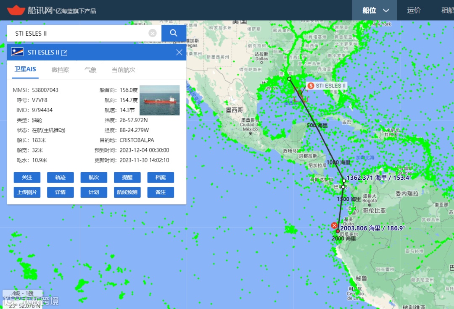The image size is (454, 309).
Task: Switch to the 微档案 tab
Action: pyautogui.click(x=60, y=70)
